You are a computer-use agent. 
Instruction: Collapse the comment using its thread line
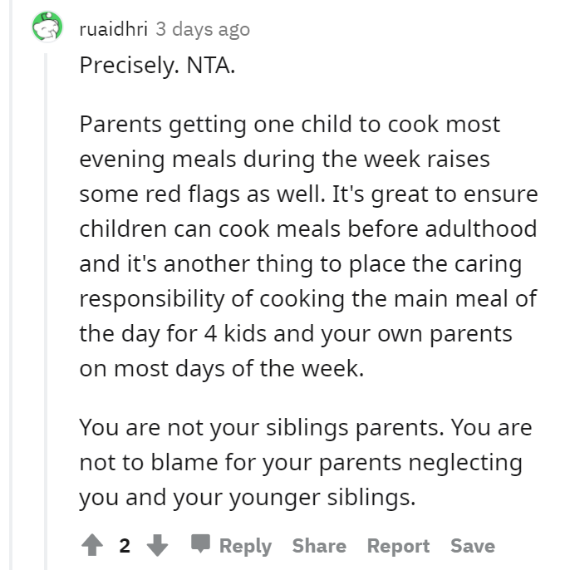[x=46, y=312]
